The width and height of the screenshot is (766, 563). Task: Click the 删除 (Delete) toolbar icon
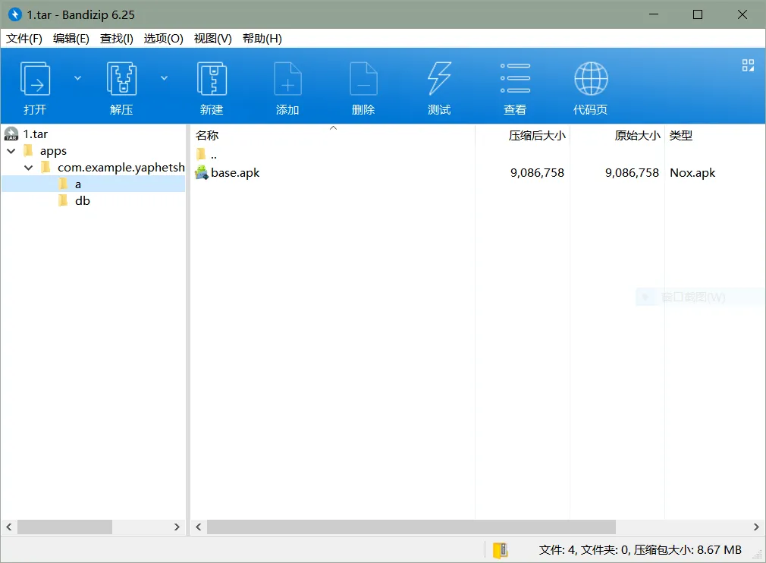tap(363, 78)
